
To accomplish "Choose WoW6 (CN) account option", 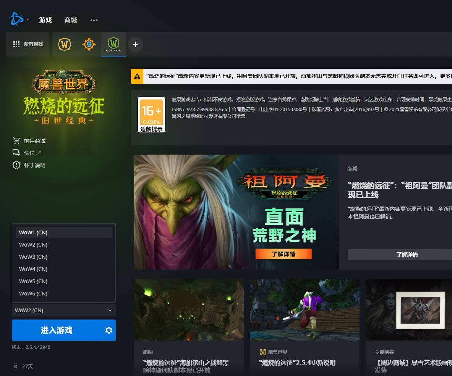I will click(x=64, y=294).
